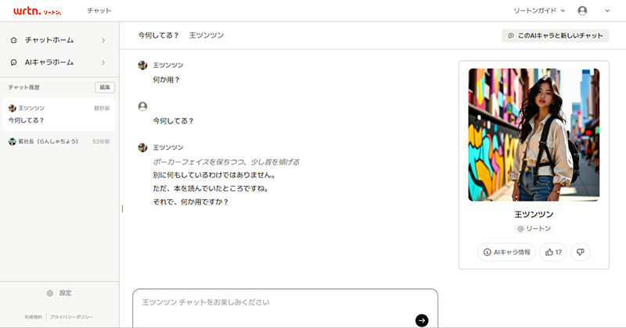
Task: Open the チャット tab in the header
Action: [99, 11]
